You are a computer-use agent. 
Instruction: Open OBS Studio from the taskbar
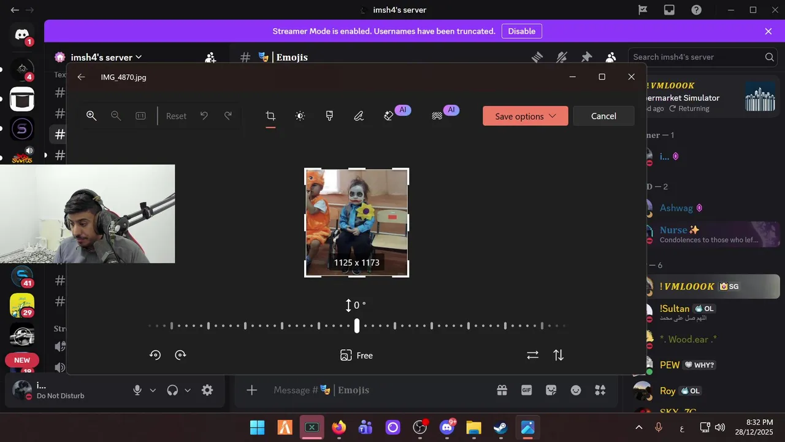[419, 427]
